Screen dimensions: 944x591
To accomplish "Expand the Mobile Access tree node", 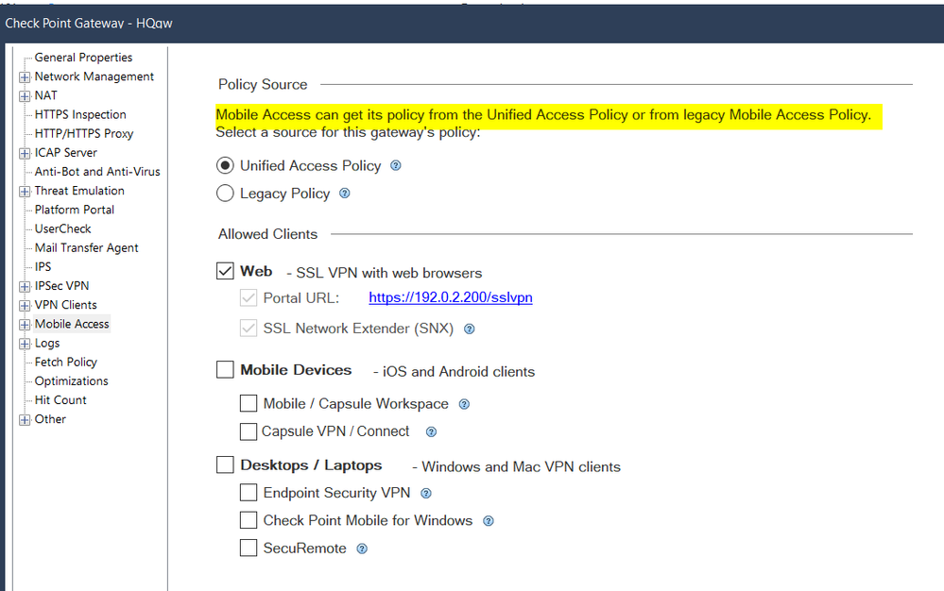I will click(25, 325).
